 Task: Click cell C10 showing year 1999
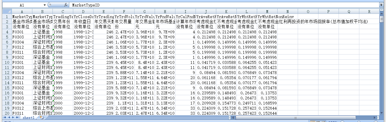click(x=63, y=62)
